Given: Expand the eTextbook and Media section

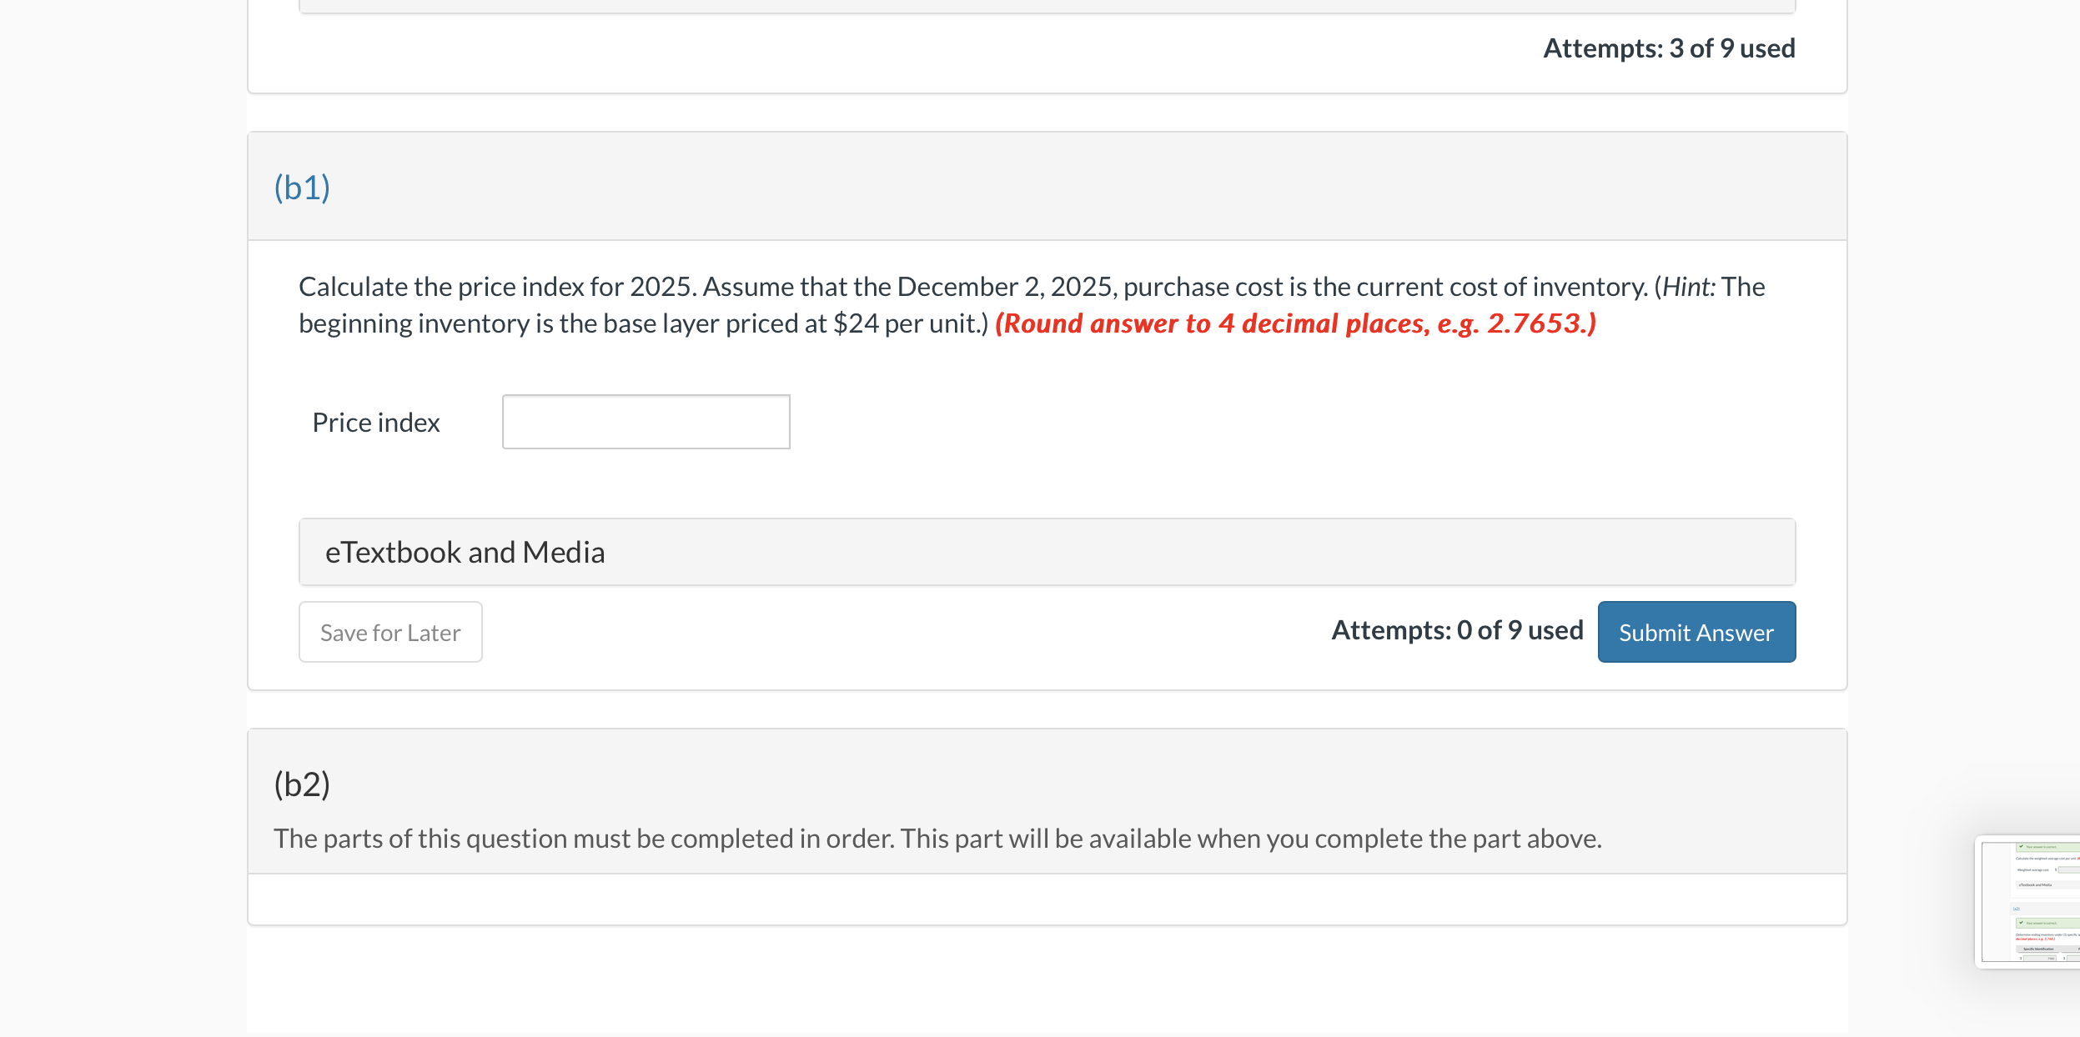Looking at the screenshot, I should pos(465,551).
